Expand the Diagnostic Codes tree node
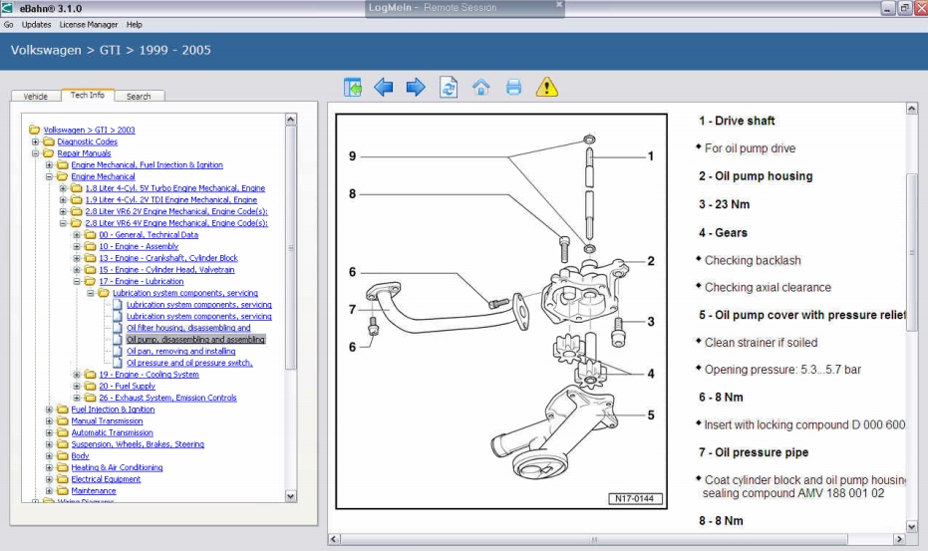 point(36,141)
